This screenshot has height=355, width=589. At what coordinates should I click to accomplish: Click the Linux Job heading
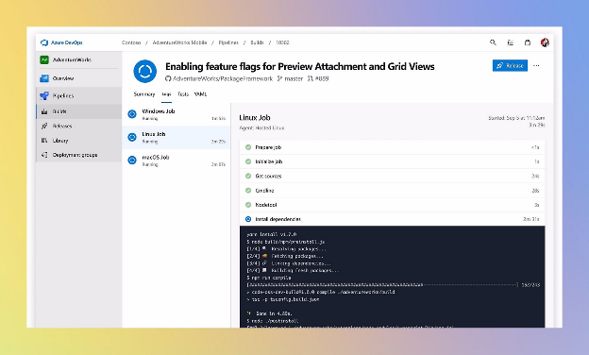[x=255, y=118]
